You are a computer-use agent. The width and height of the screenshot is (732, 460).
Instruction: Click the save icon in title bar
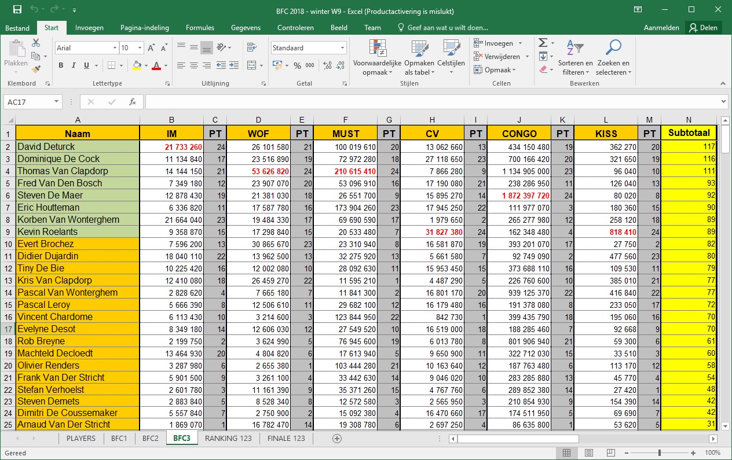click(17, 10)
